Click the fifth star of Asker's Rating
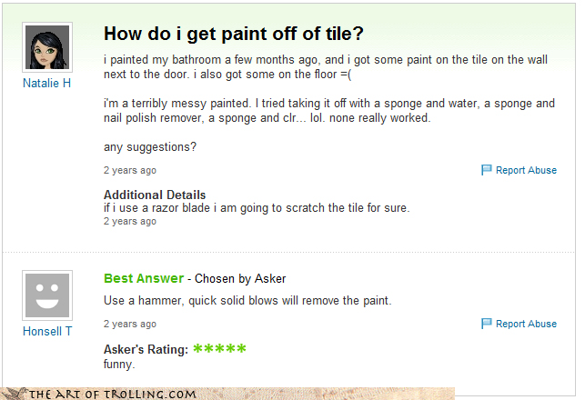 point(242,349)
